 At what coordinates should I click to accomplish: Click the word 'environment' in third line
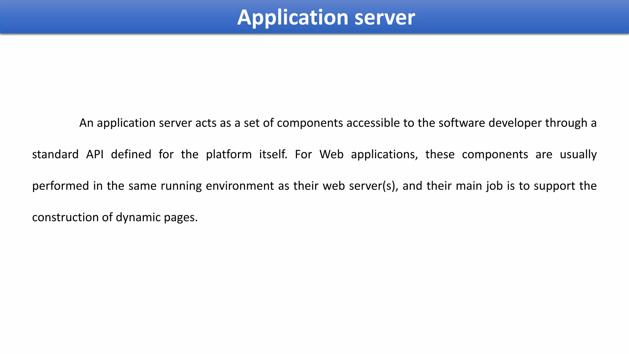click(x=240, y=186)
